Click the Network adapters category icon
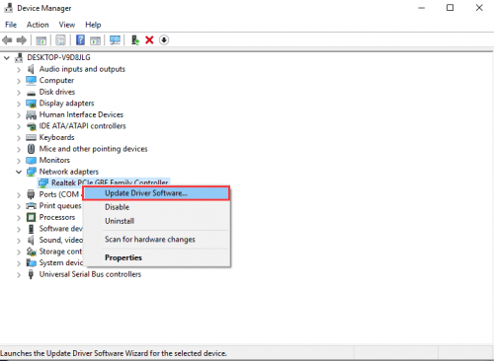 point(31,172)
